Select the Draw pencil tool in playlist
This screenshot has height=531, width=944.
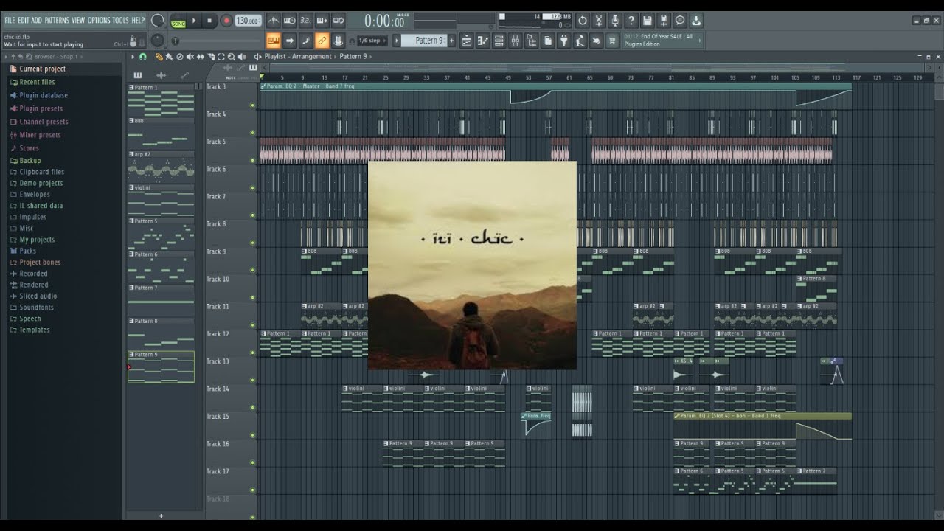pyautogui.click(x=159, y=56)
